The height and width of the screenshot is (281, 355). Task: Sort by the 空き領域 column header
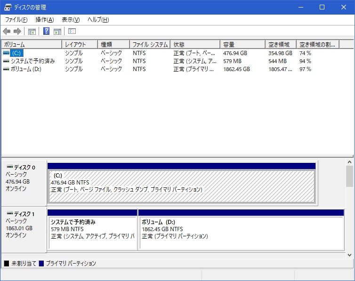(281, 44)
